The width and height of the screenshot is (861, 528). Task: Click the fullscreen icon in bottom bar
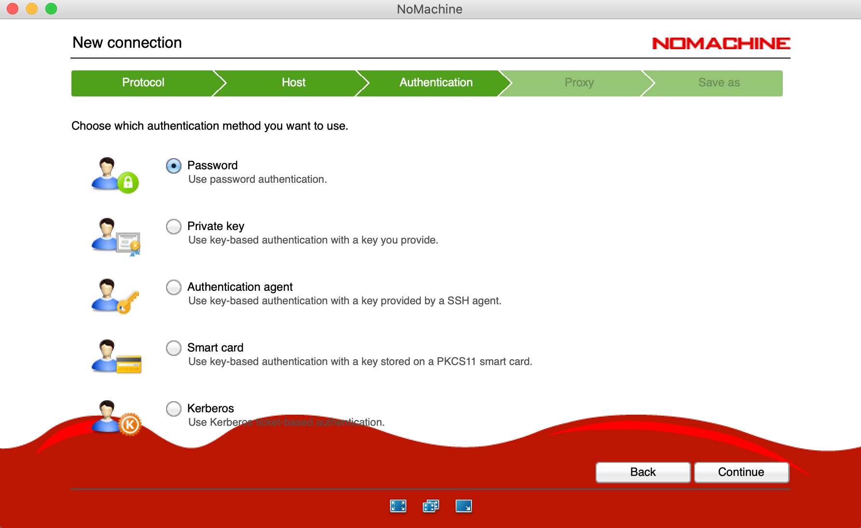pyautogui.click(x=398, y=506)
